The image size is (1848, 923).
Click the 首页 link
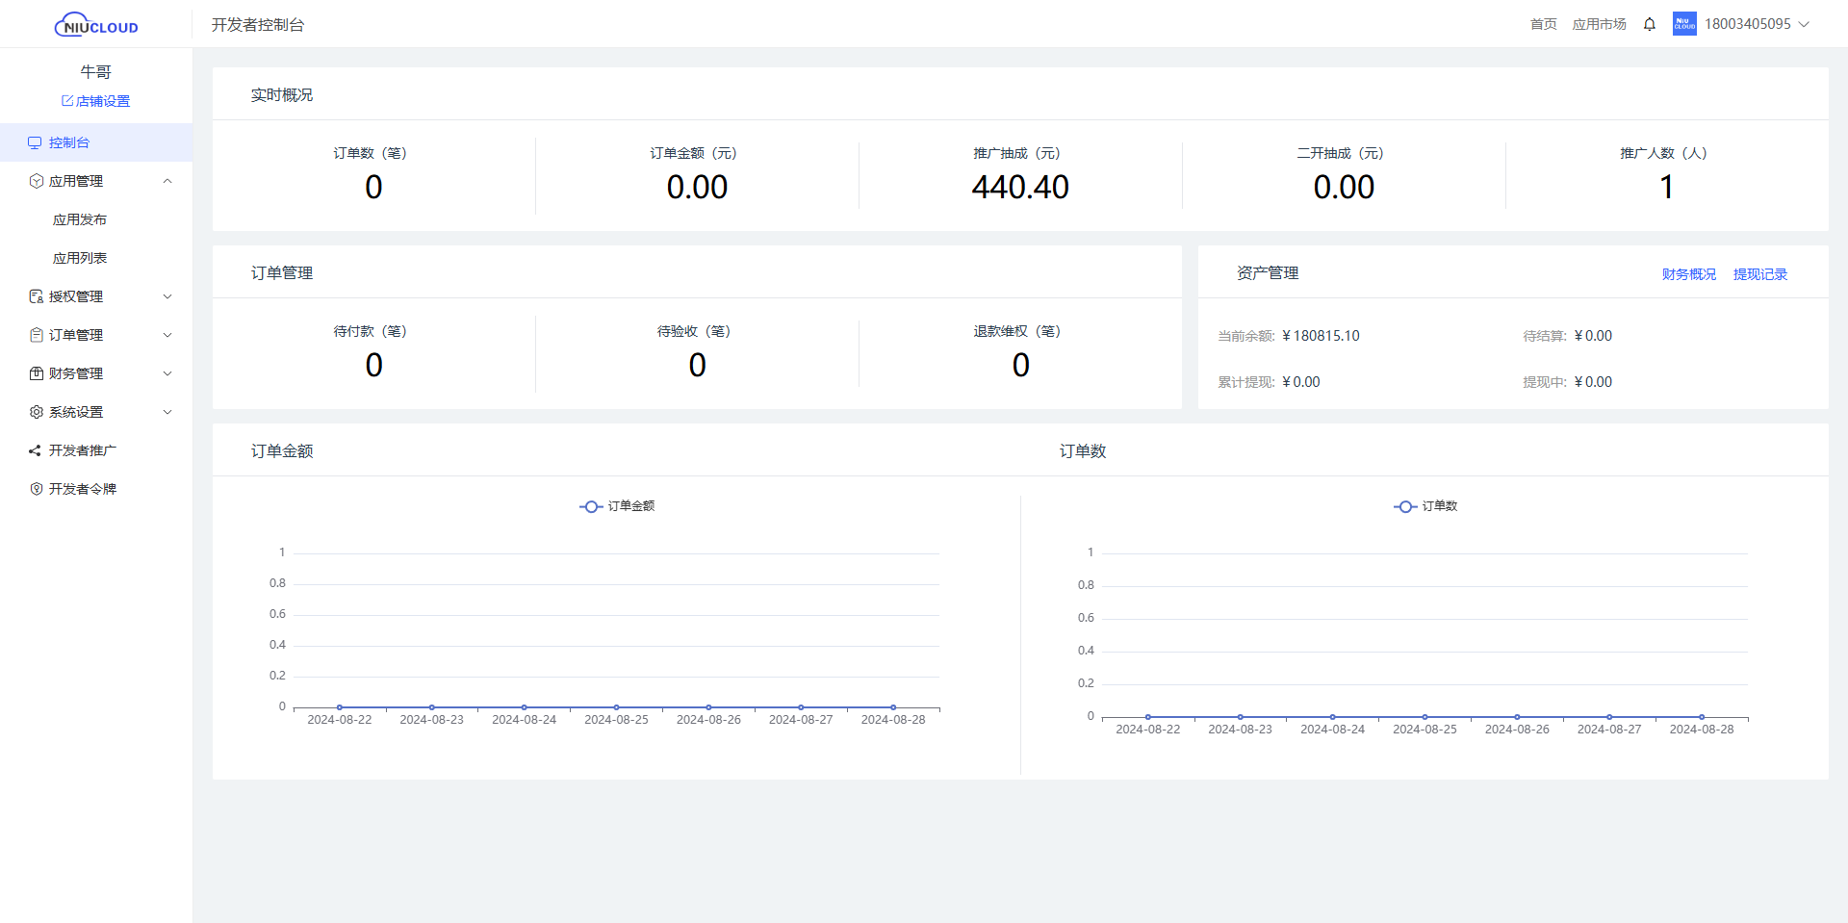click(1543, 24)
